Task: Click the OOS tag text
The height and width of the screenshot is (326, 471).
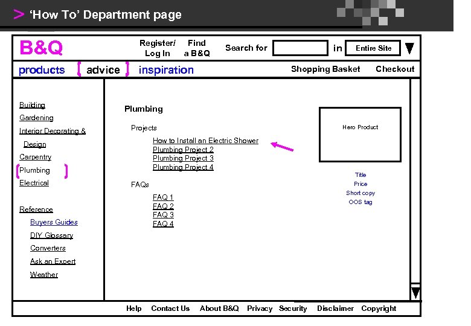Action: (x=360, y=202)
